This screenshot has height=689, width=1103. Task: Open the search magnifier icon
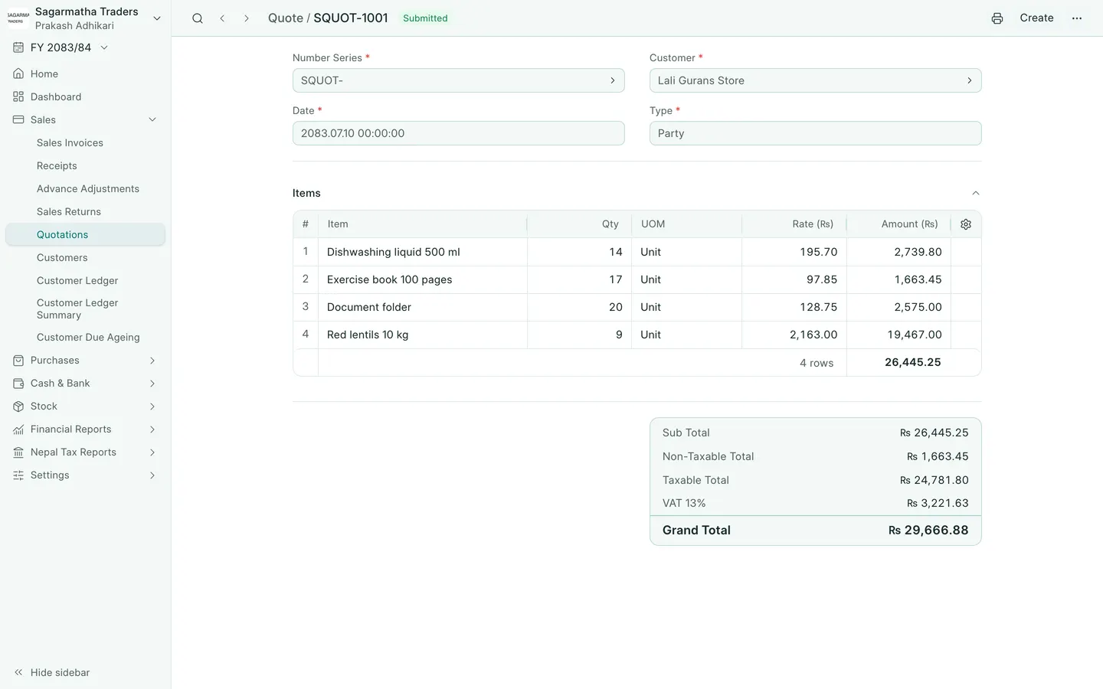click(198, 18)
